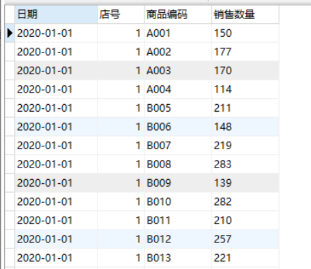Image resolution: width=311 pixels, height=269 pixels.
Task: Select product code cell A001
Action: [x=178, y=33]
